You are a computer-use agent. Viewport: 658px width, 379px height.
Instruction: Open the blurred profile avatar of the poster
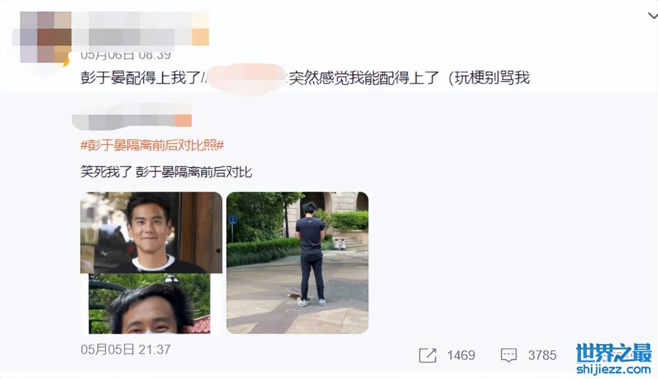(x=45, y=38)
